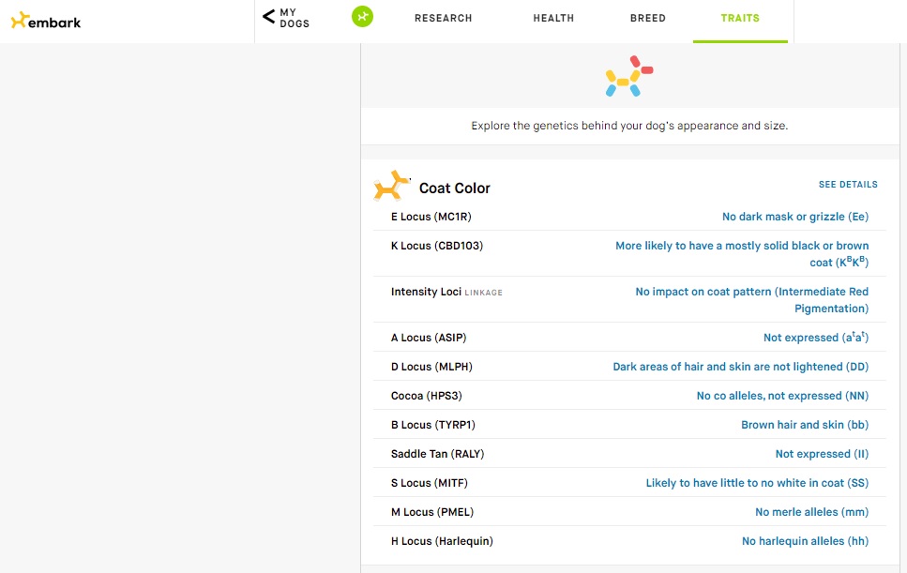Open the E Locus result link
The height and width of the screenshot is (573, 907).
point(795,217)
